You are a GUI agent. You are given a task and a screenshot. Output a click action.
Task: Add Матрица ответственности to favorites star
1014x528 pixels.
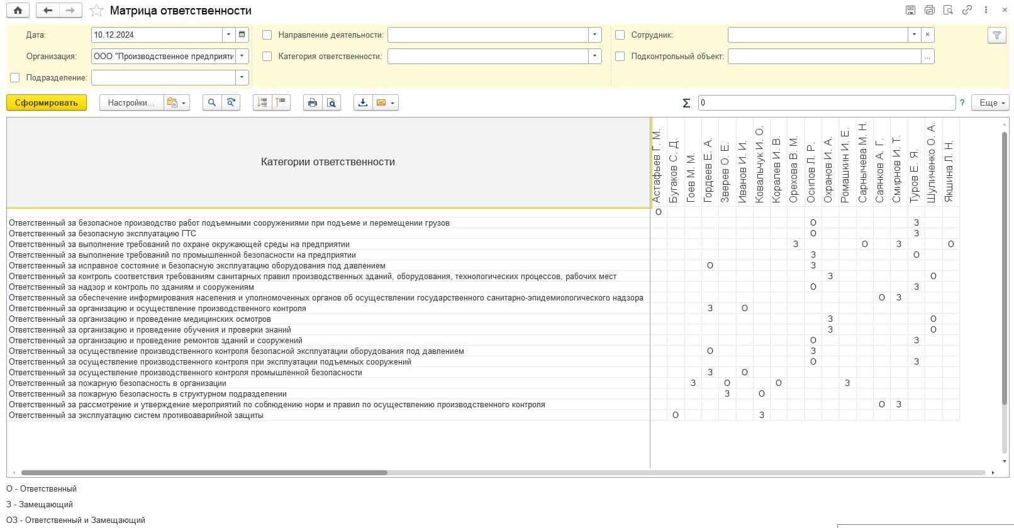[96, 11]
